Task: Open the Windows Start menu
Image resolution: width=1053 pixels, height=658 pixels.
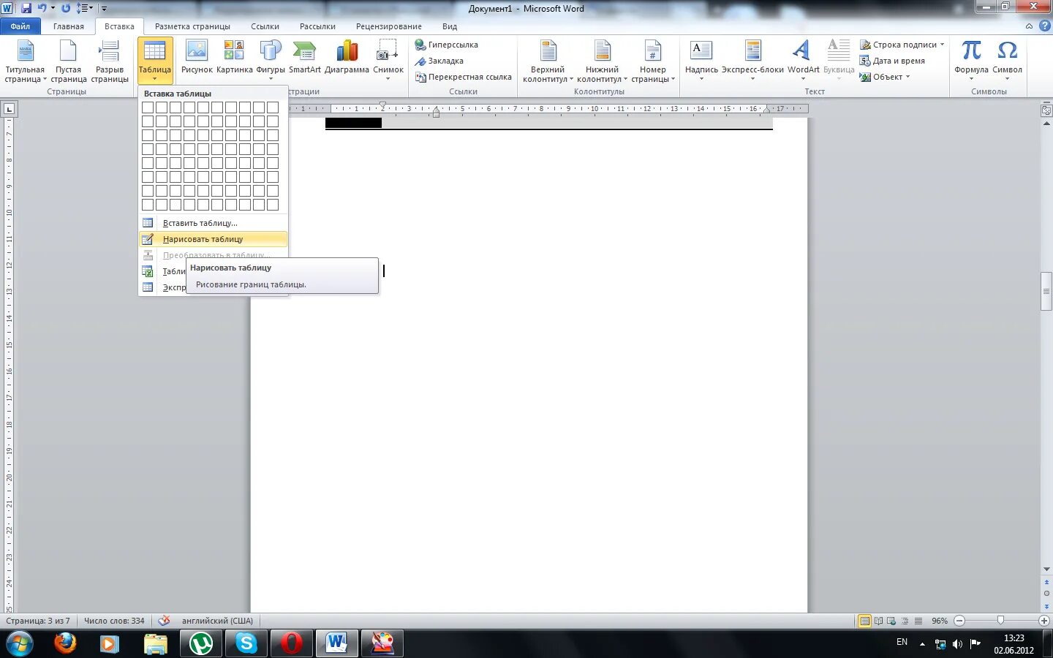Action: click(19, 644)
